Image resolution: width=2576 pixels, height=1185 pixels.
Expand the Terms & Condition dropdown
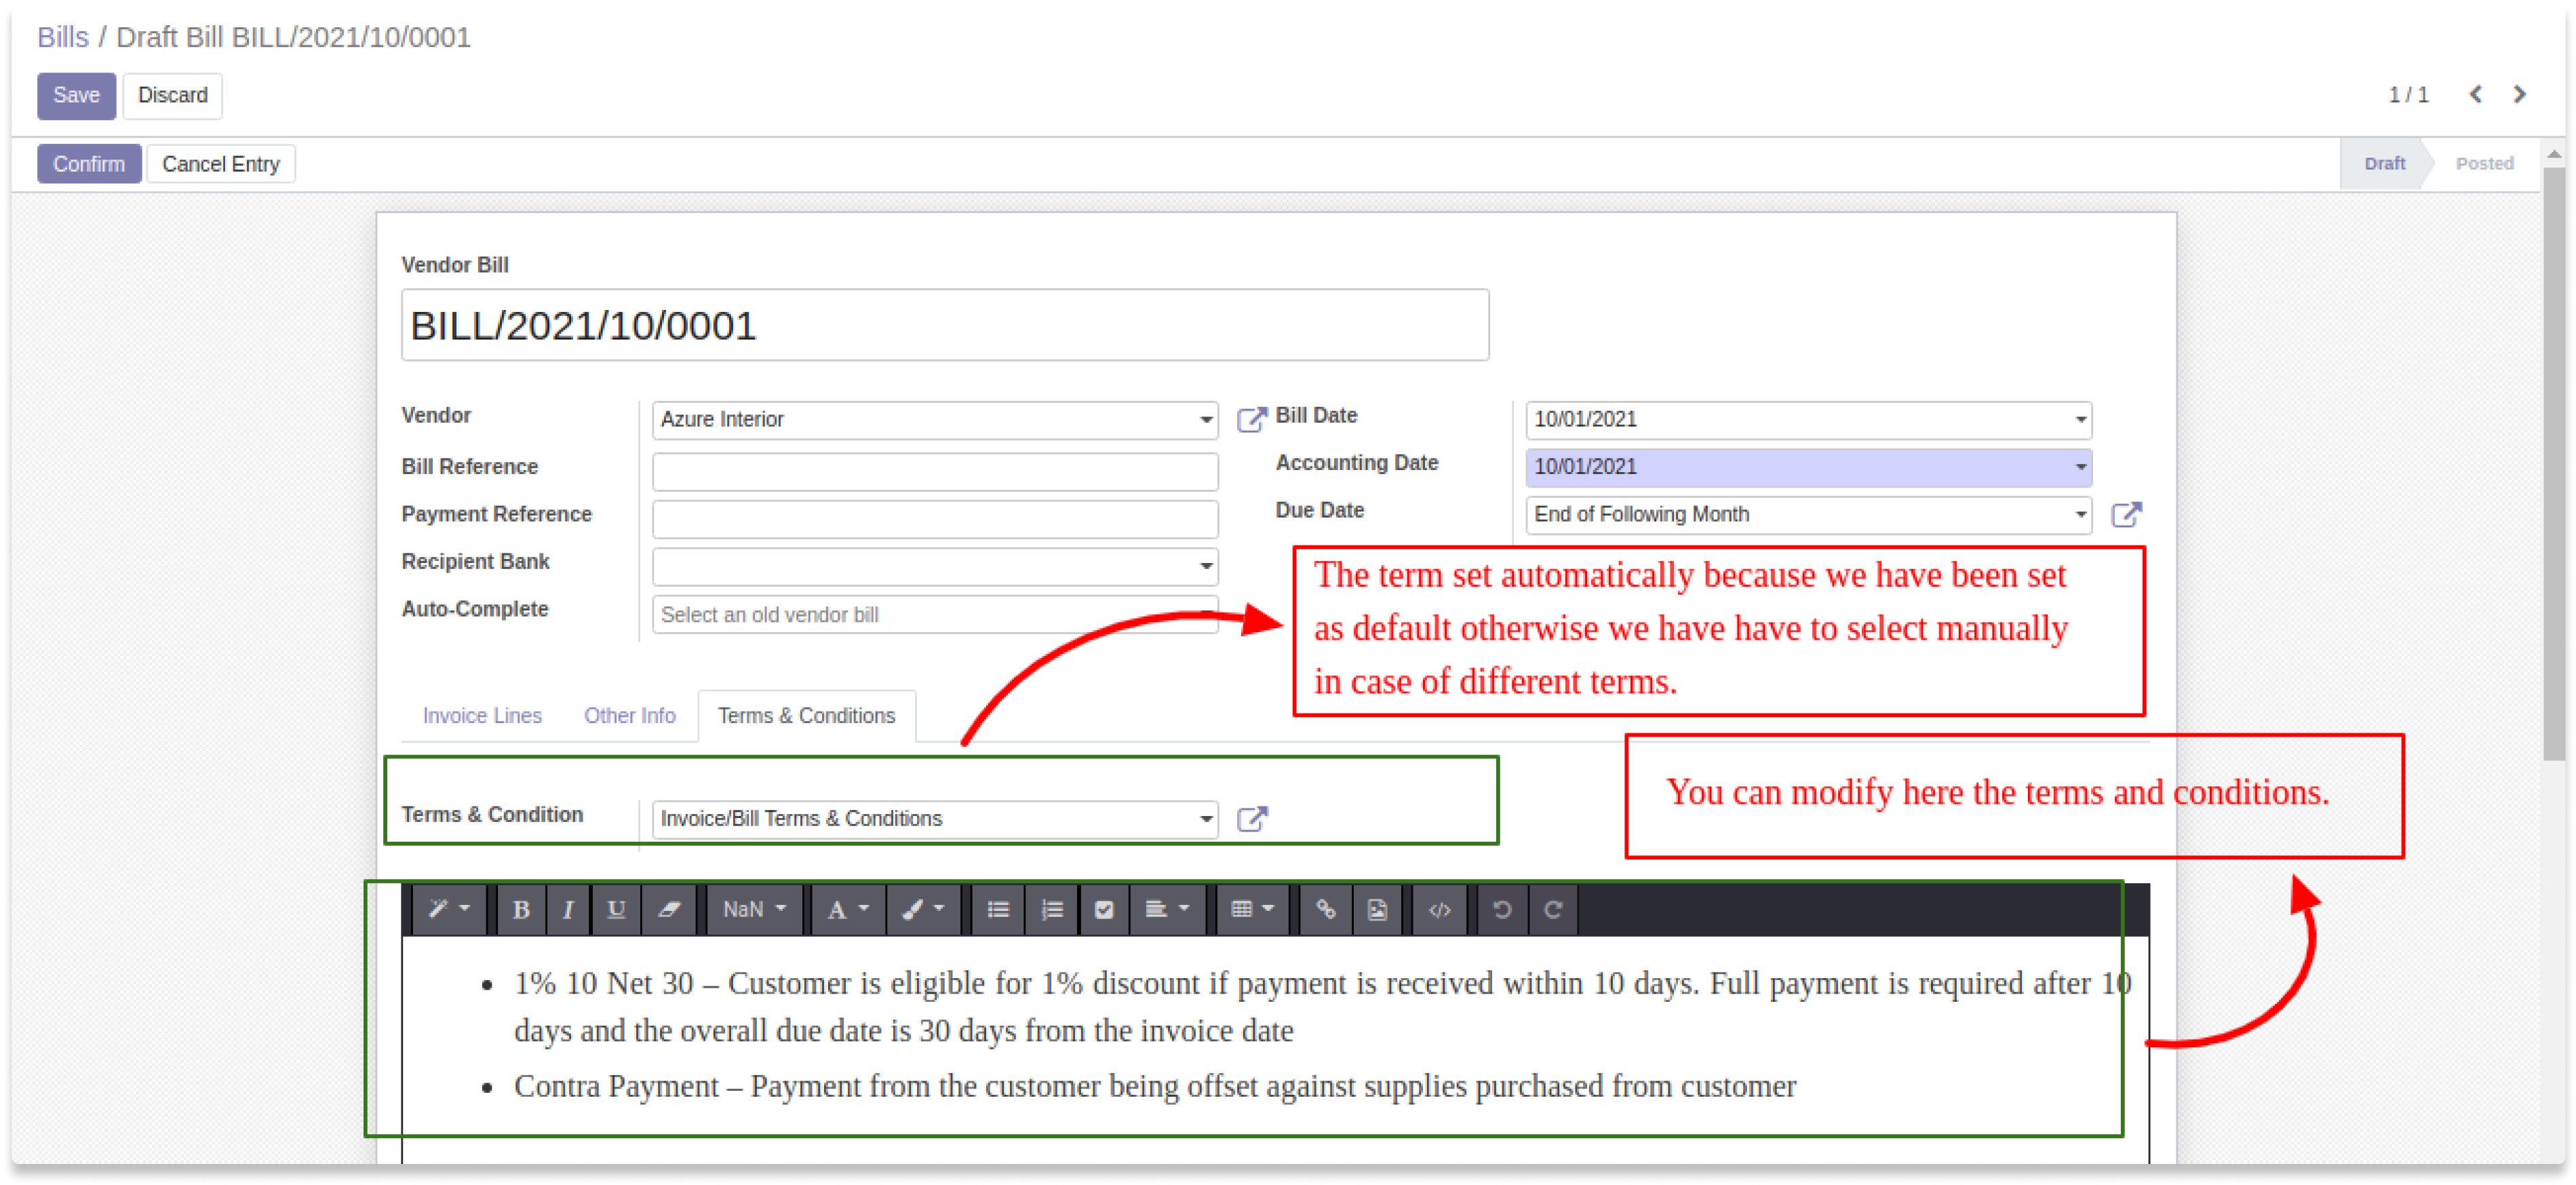[1206, 819]
